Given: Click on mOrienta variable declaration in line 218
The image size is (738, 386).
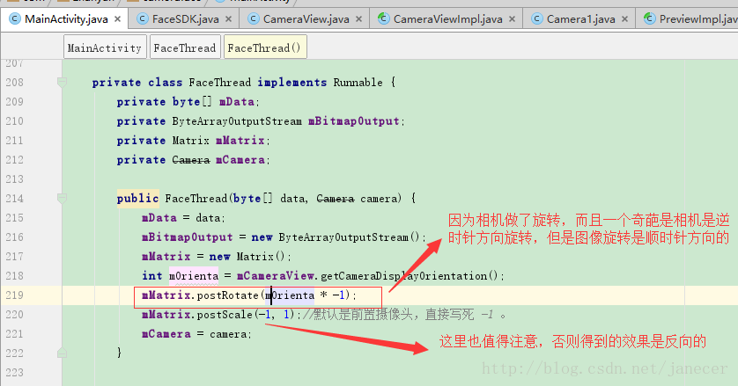Looking at the screenshot, I should coord(194,275).
